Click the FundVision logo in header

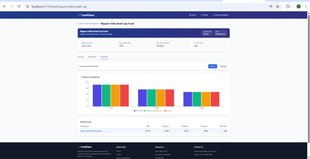86,15
